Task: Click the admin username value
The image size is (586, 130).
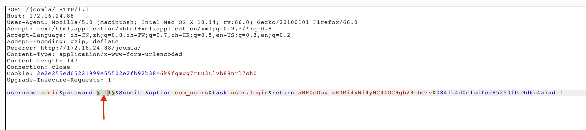Action: click(50, 93)
